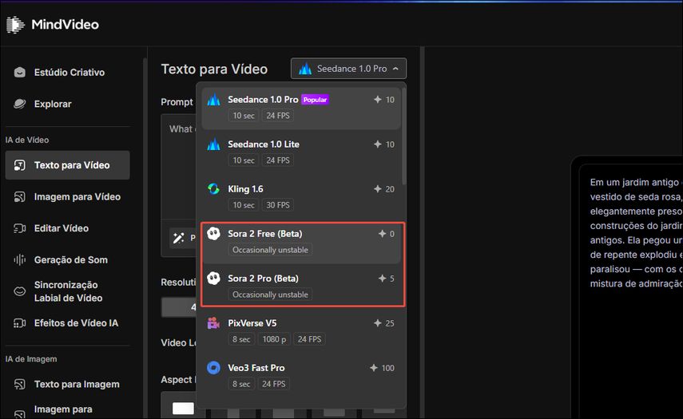Image resolution: width=683 pixels, height=419 pixels.
Task: Click the Imagem para Vídeo icon
Action: point(20,197)
